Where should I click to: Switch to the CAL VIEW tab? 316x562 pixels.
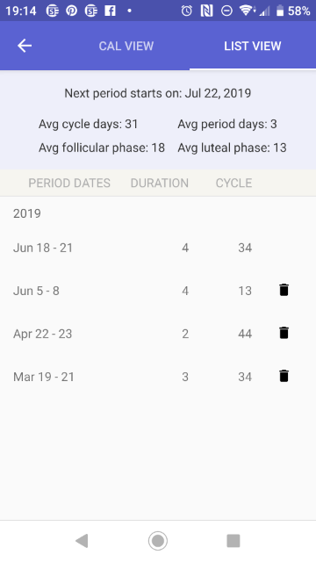[x=126, y=46]
